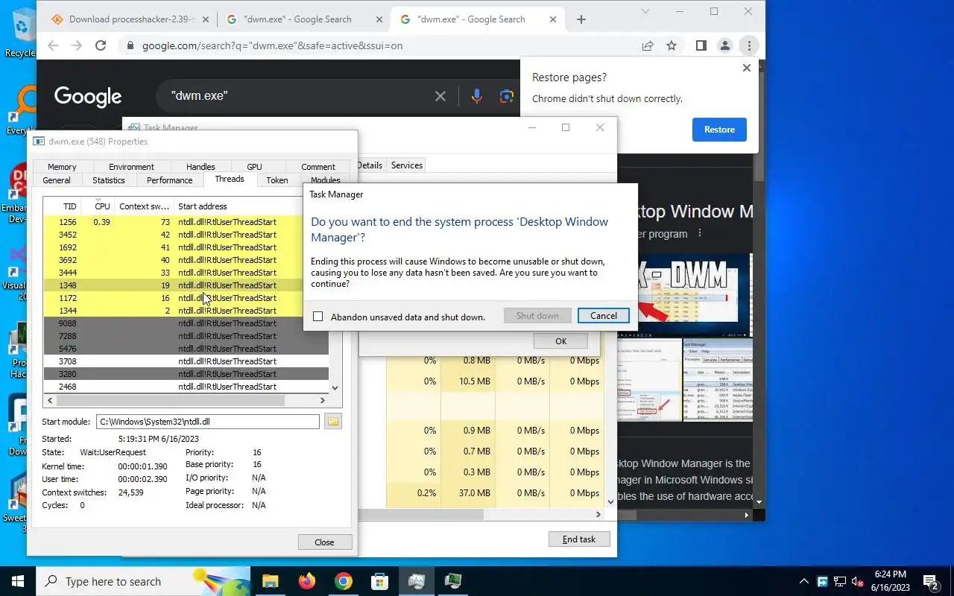This screenshot has height=596, width=954.
Task: Select thread with TID 1692
Action: tap(186, 247)
